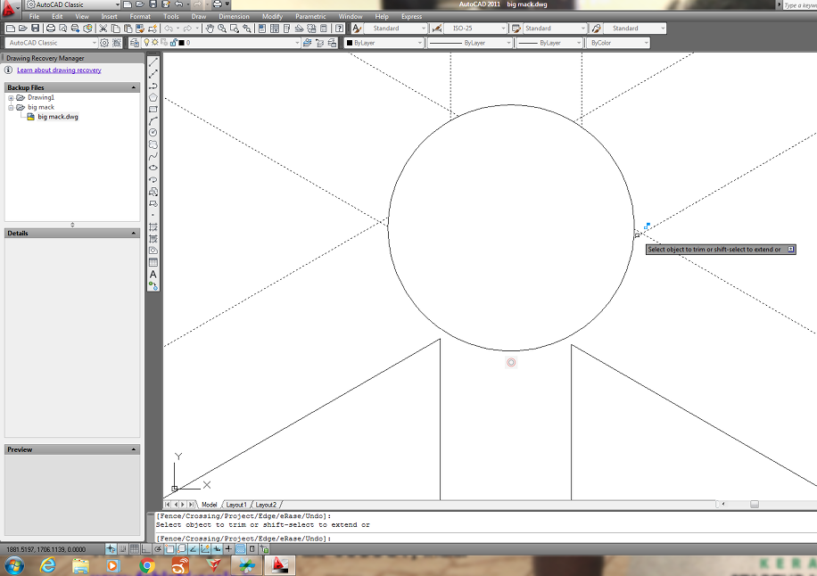The height and width of the screenshot is (576, 817).
Task: Collapse the big mack tree node
Action: (11, 107)
